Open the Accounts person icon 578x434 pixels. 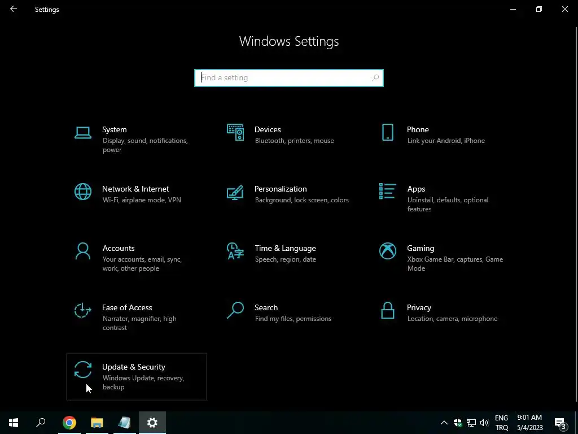coord(82,251)
